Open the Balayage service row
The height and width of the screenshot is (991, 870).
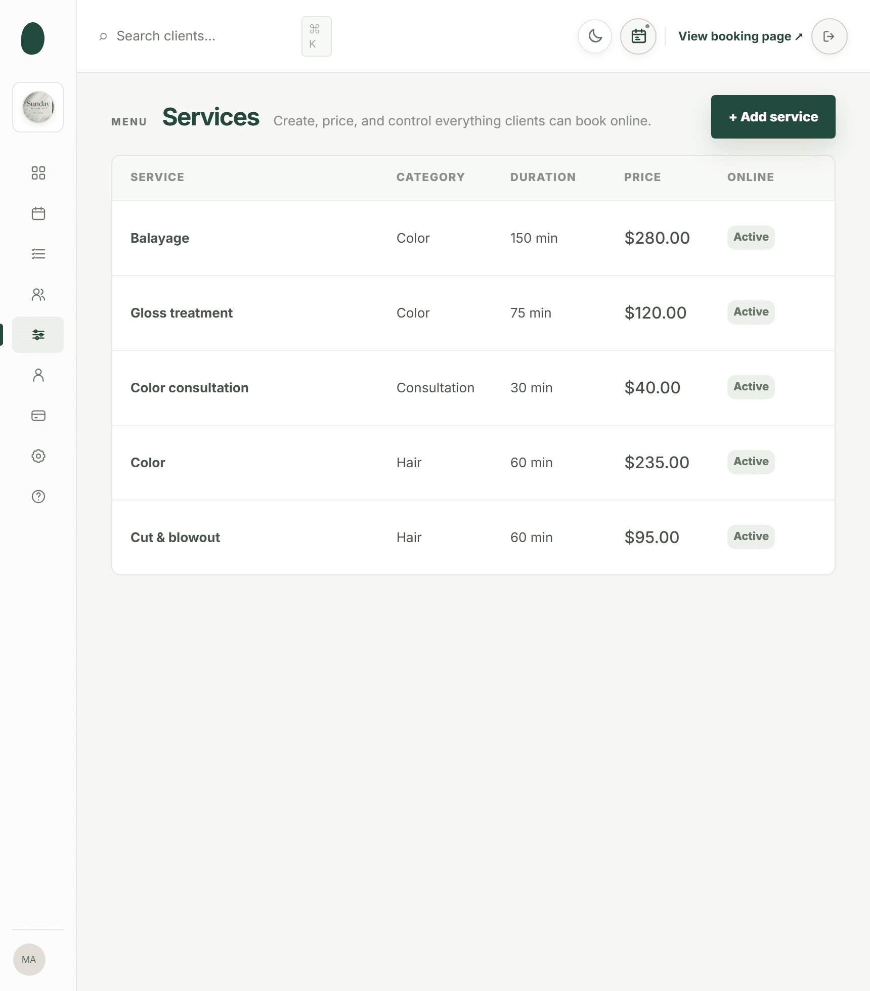click(x=473, y=238)
